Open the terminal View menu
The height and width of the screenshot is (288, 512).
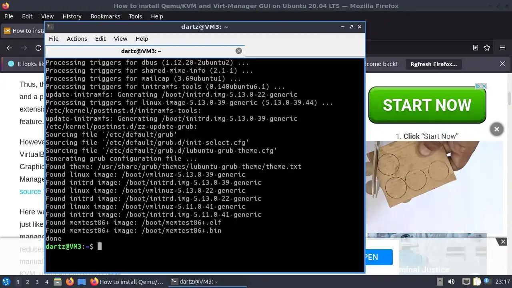(120, 39)
